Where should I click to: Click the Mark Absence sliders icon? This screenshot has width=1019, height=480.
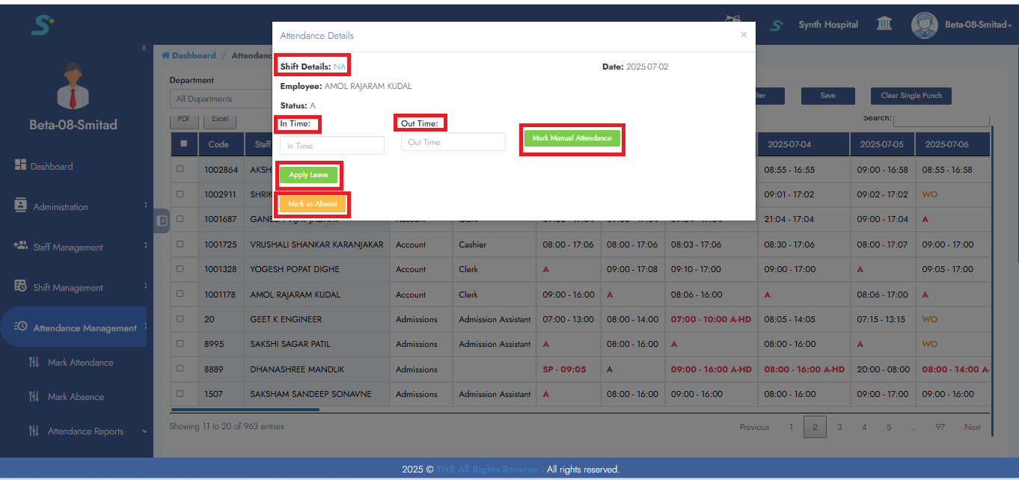point(34,396)
